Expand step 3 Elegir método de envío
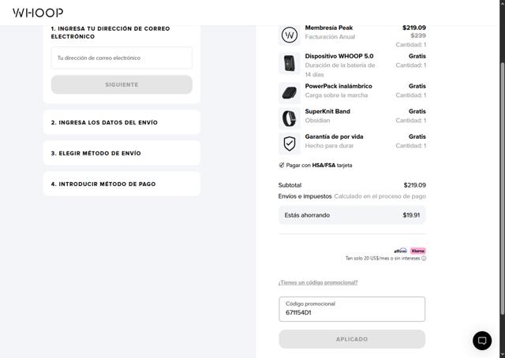This screenshot has width=505, height=358. point(122,153)
